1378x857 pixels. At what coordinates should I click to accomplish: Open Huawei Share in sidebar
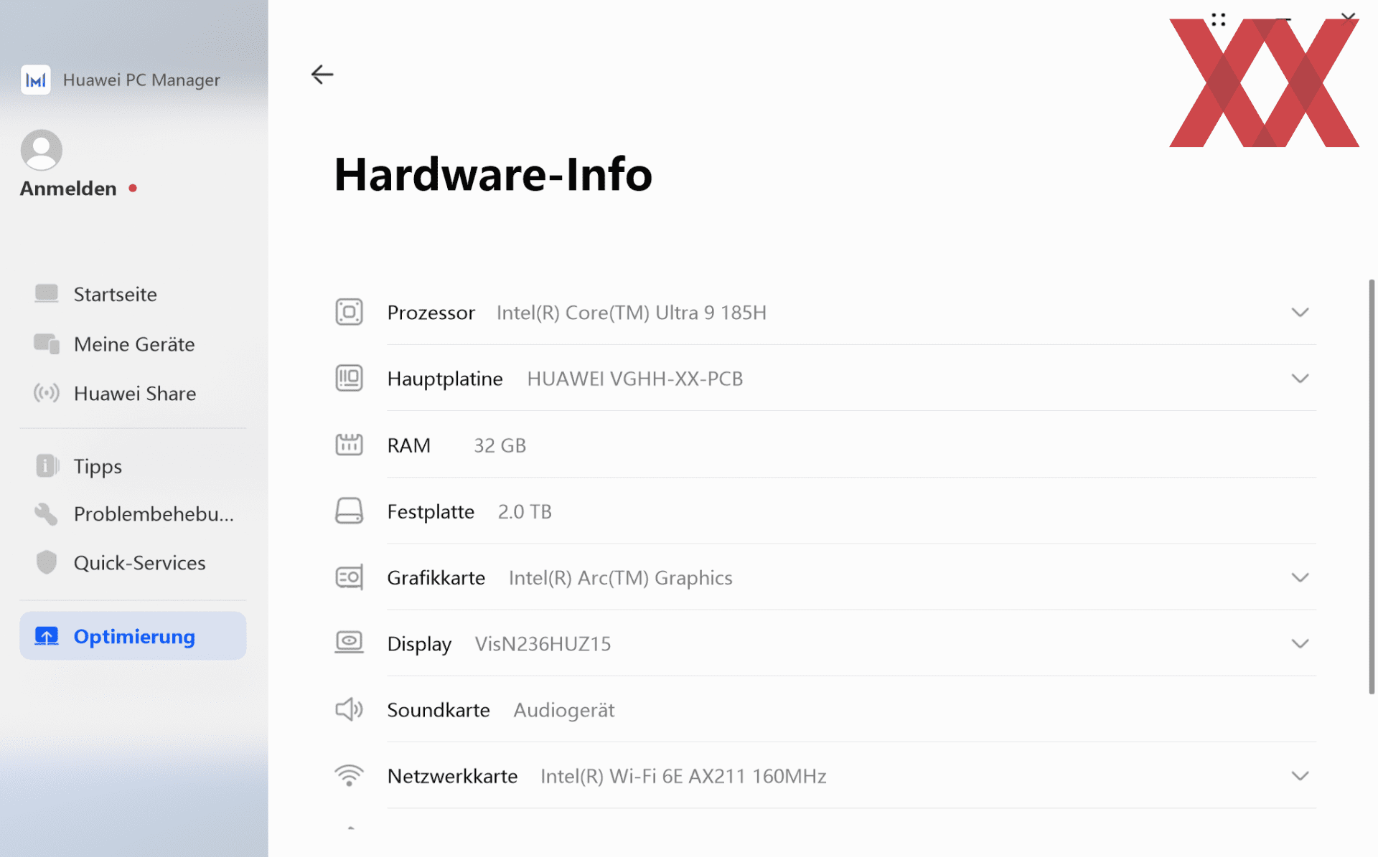134,393
